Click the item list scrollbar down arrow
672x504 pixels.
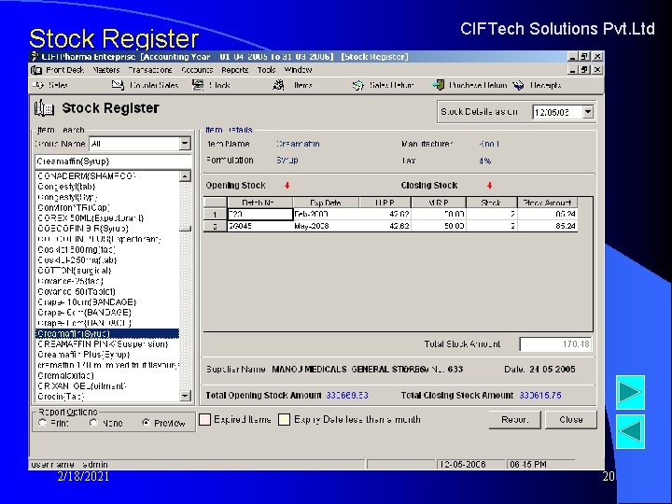pyautogui.click(x=185, y=396)
